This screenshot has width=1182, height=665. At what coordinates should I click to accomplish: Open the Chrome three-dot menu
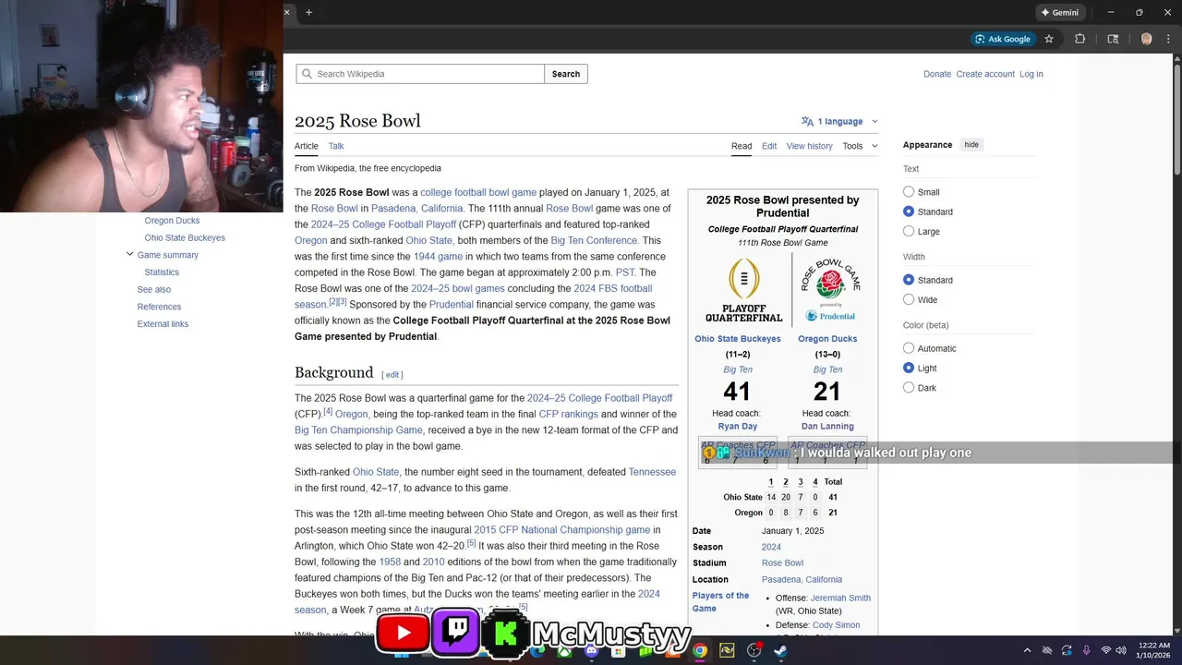point(1170,39)
